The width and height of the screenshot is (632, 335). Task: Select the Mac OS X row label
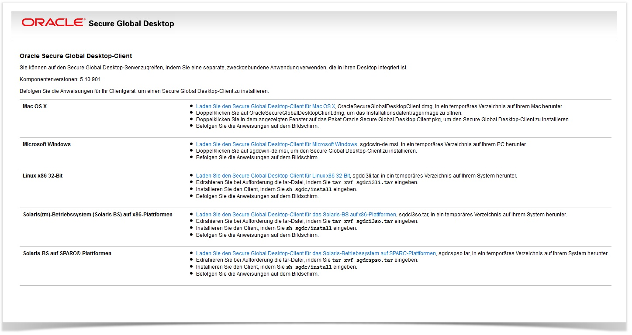point(35,106)
